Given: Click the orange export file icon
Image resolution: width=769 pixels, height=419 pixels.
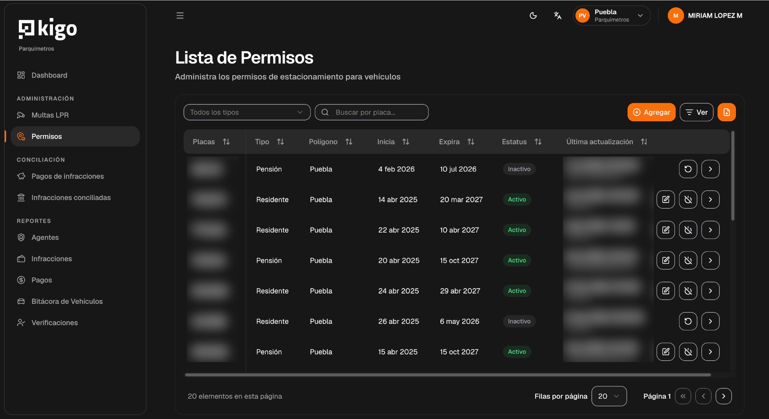Looking at the screenshot, I should click(726, 112).
